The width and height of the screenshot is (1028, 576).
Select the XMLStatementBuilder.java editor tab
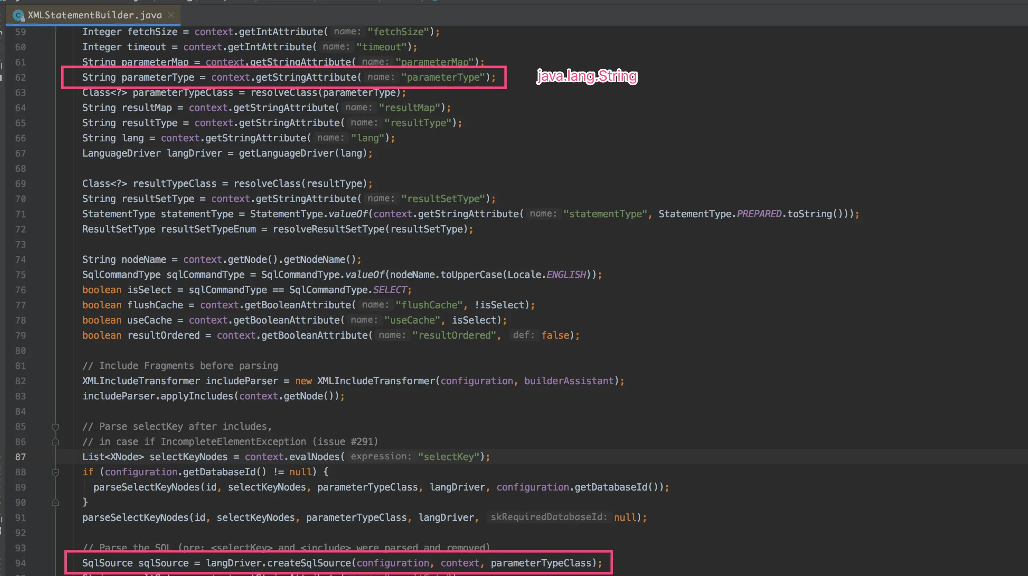pos(94,15)
